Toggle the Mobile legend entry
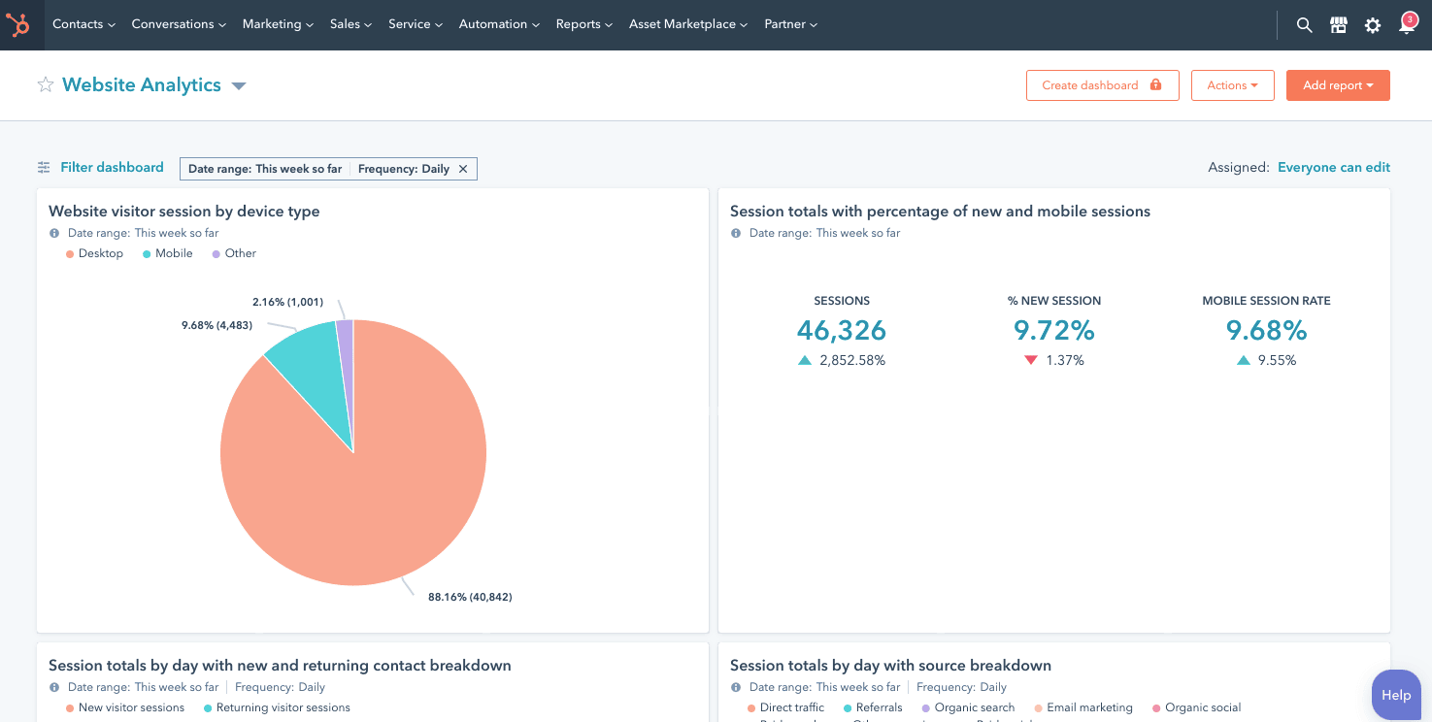The image size is (1432, 722). pyautogui.click(x=166, y=253)
